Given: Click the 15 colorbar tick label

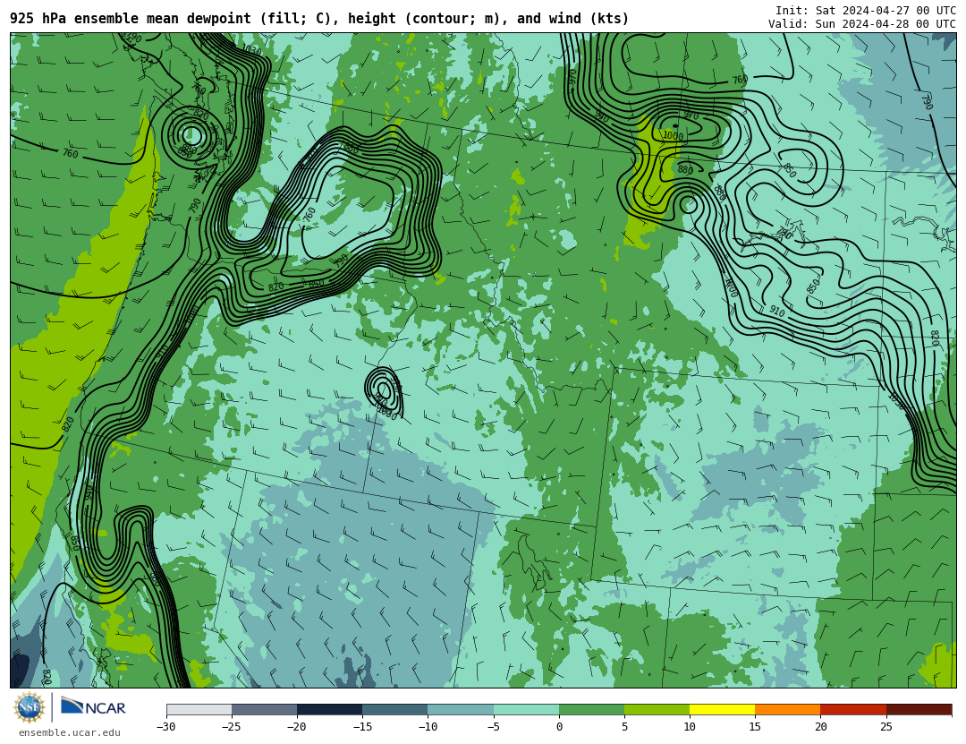Looking at the screenshot, I should [x=755, y=727].
